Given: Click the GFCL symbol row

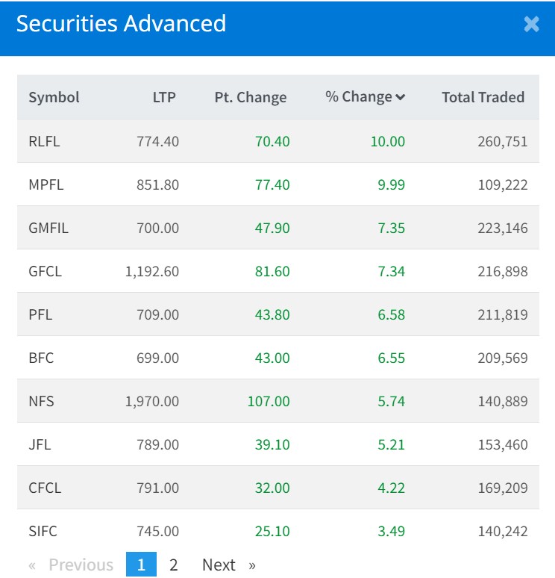Looking at the screenshot, I should click(45, 271).
